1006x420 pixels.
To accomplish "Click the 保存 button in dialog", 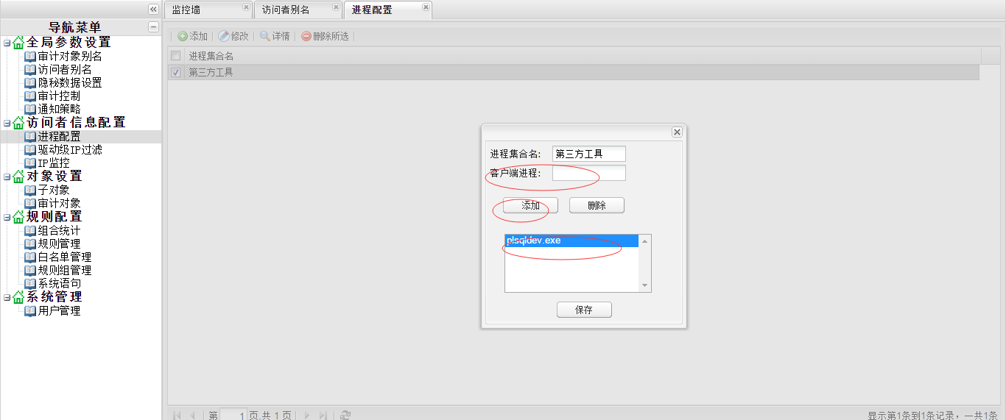I will pos(584,310).
